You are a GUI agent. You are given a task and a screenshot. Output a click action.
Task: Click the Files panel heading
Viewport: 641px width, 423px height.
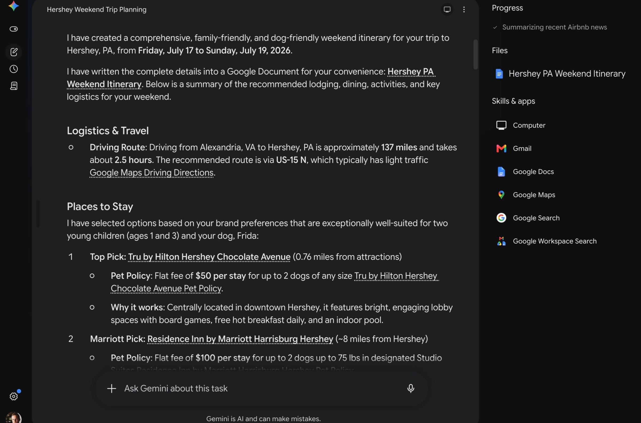coord(500,51)
